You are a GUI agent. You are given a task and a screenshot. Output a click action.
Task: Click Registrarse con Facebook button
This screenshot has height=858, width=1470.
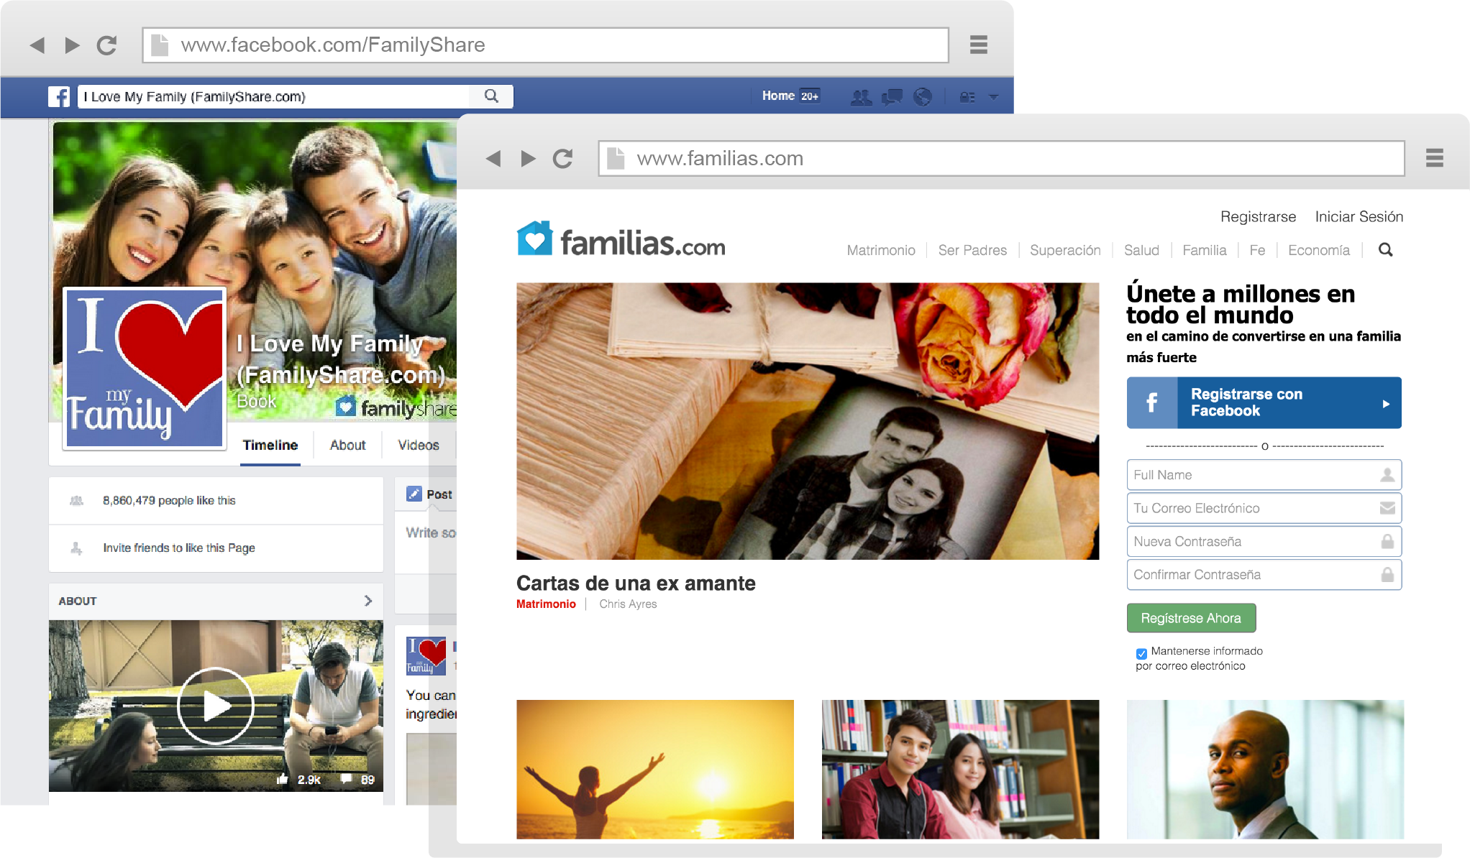coord(1264,402)
